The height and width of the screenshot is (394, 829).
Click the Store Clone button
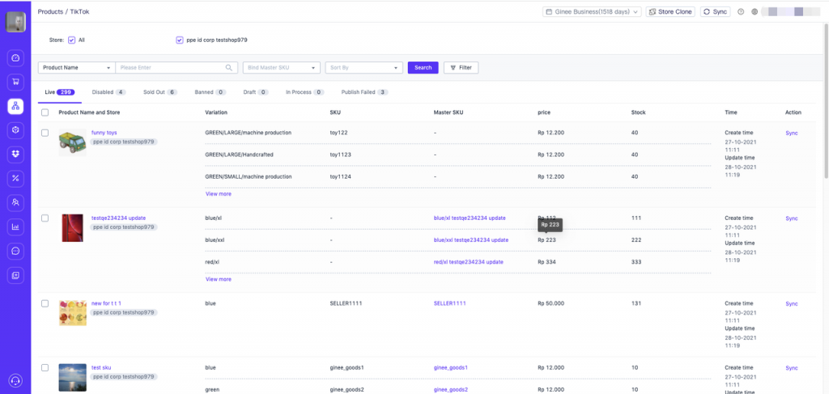[670, 11]
